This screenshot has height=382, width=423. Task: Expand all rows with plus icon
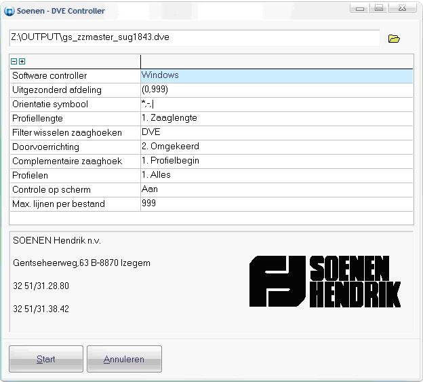[22, 62]
